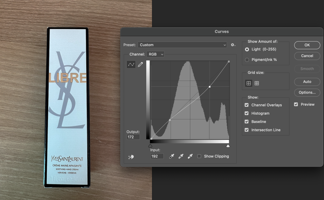Uncheck the Histogram option
Image resolution: width=324 pixels, height=200 pixels.
click(247, 113)
